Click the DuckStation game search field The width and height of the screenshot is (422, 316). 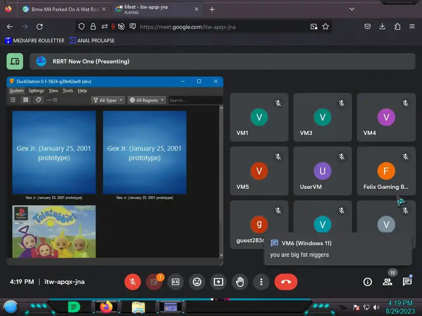(x=195, y=100)
